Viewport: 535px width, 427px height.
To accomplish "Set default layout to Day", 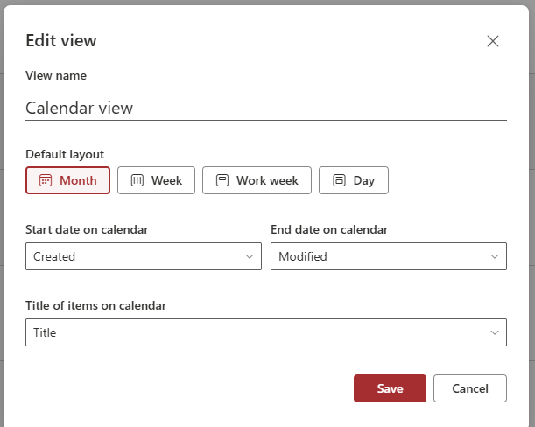I will point(354,180).
